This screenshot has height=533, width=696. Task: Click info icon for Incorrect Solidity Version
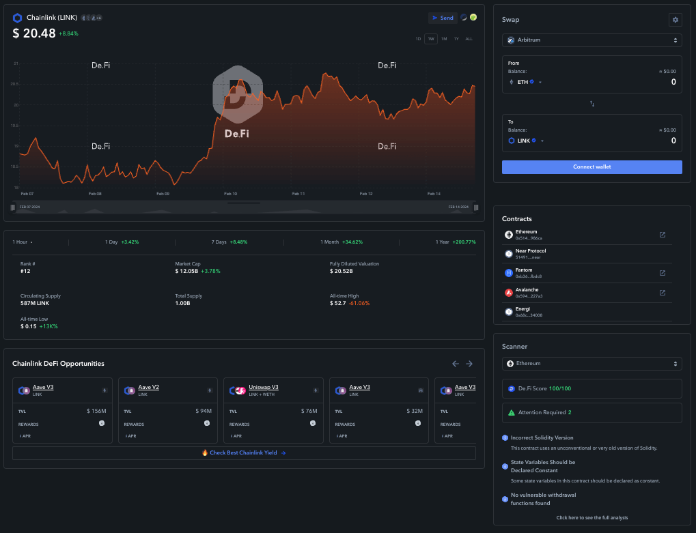pos(505,437)
